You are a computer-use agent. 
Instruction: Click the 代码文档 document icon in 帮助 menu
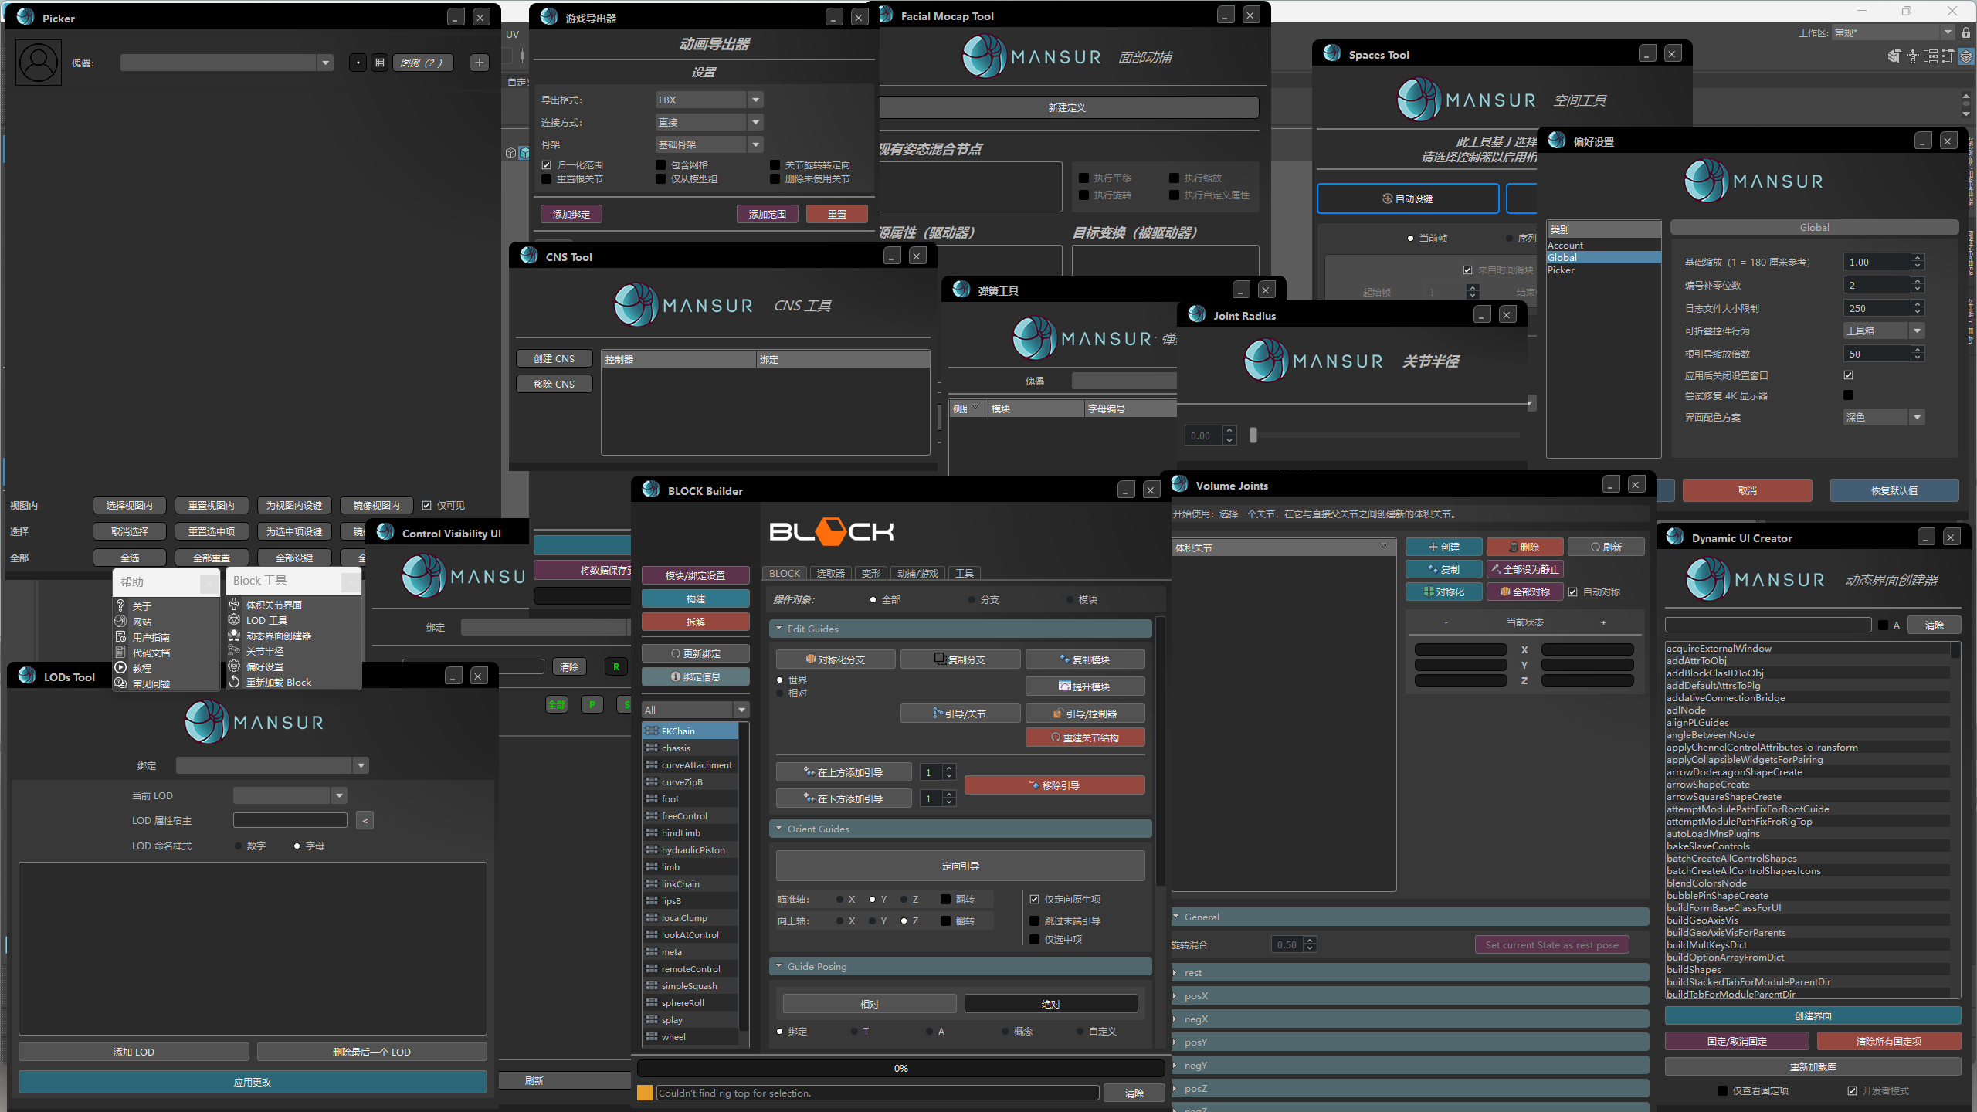[x=120, y=653]
